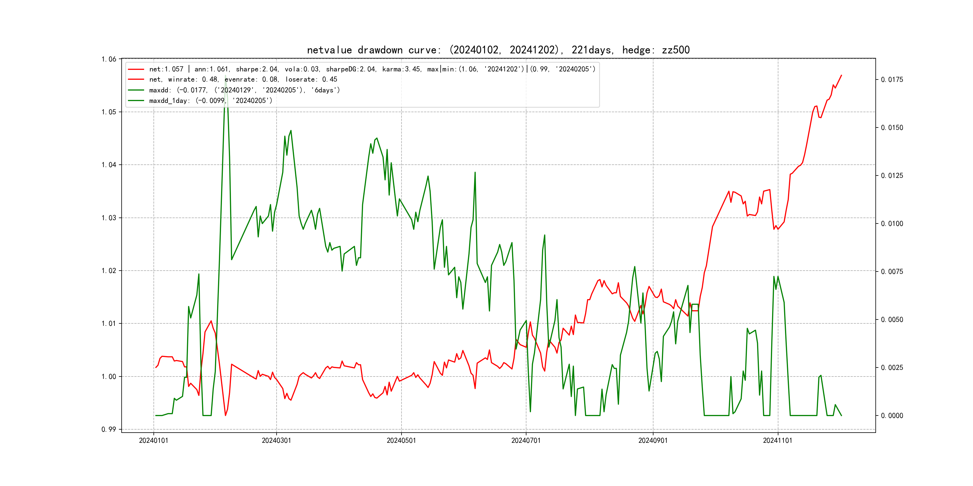Click the red net curve's final peak point

[841, 76]
